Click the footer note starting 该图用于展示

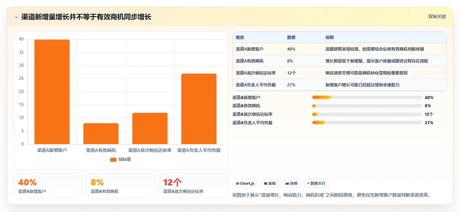click(x=331, y=195)
